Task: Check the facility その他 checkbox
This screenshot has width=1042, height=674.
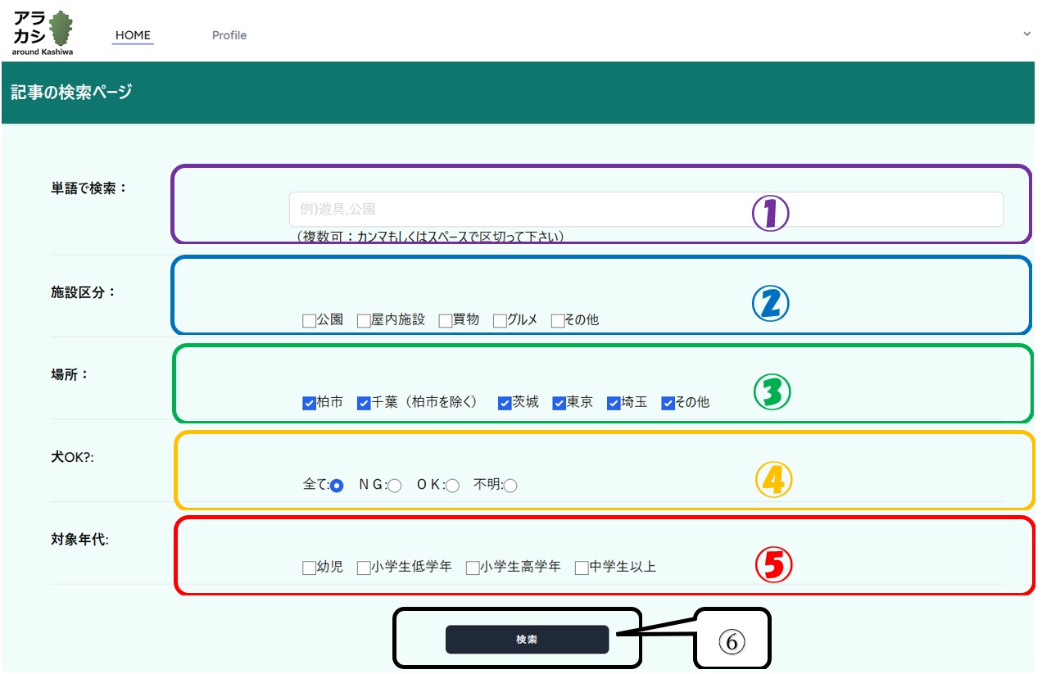Action: click(558, 321)
